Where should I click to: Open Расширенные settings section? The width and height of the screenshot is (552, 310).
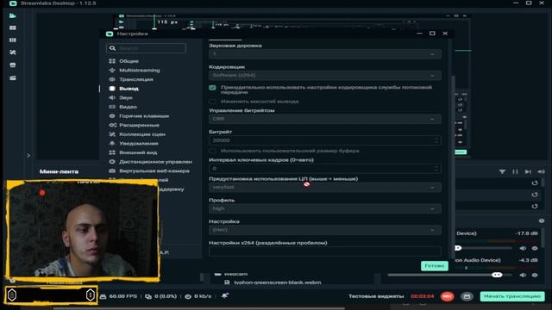point(139,125)
